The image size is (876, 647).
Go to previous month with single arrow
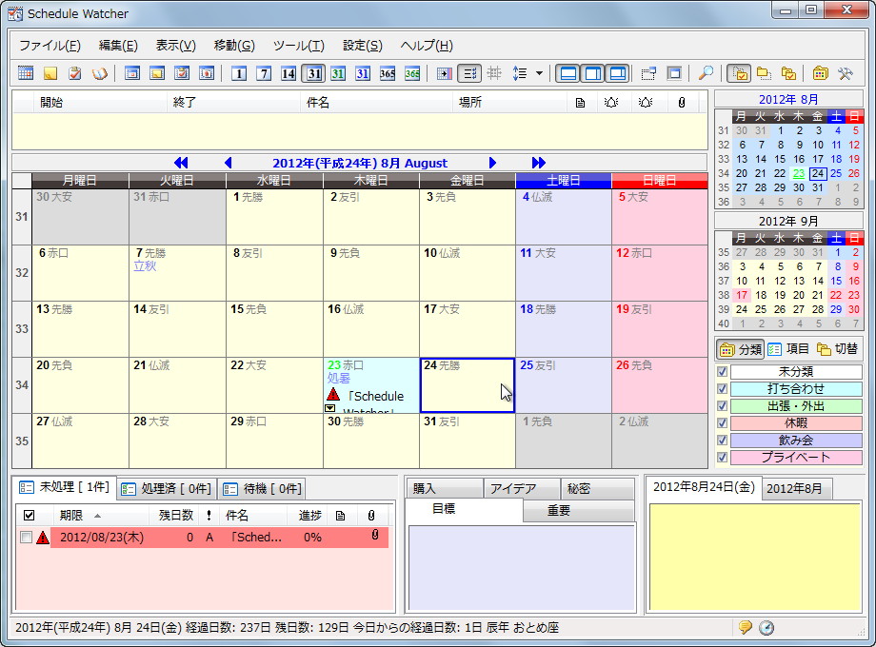pyautogui.click(x=229, y=163)
